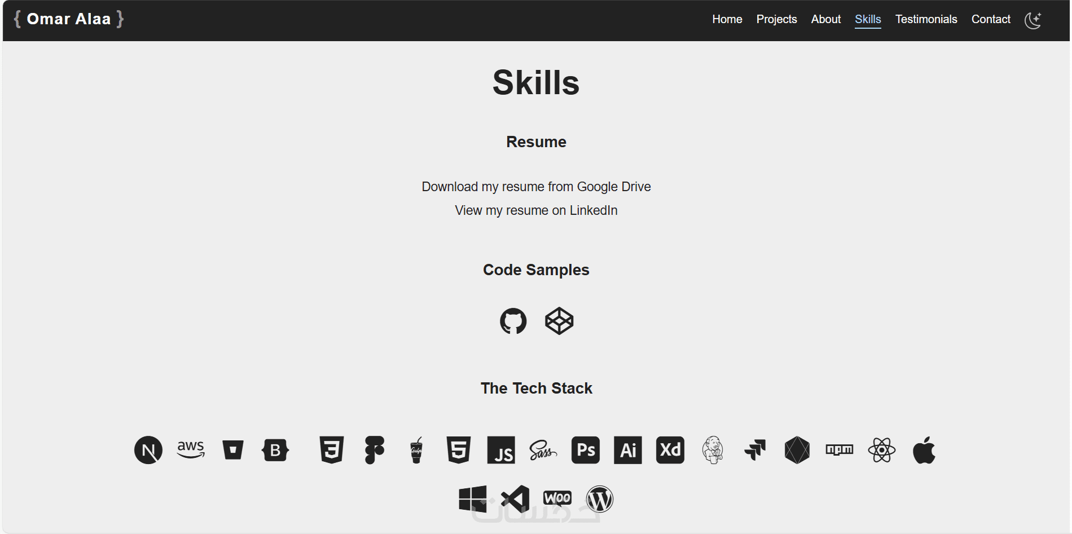Select the Skills nav item
1072x534 pixels.
coord(868,19)
